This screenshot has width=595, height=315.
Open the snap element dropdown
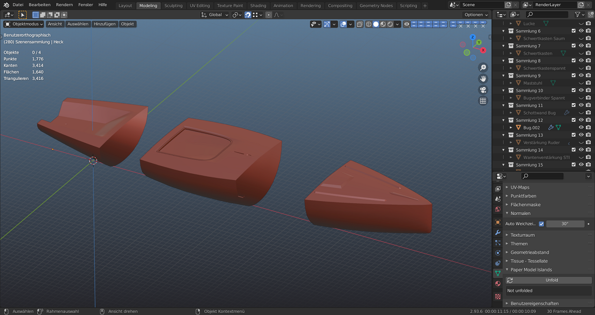(x=258, y=15)
